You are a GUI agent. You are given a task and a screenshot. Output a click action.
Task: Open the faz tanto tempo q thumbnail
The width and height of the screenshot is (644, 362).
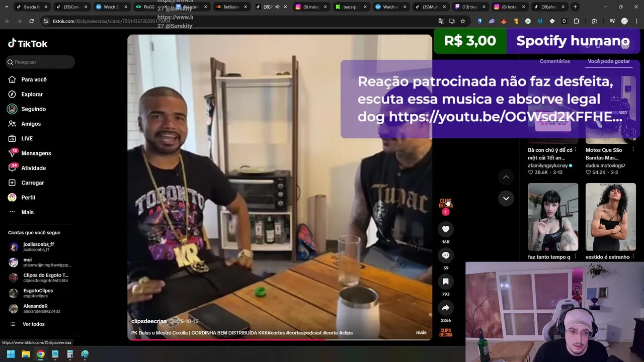pos(553,217)
